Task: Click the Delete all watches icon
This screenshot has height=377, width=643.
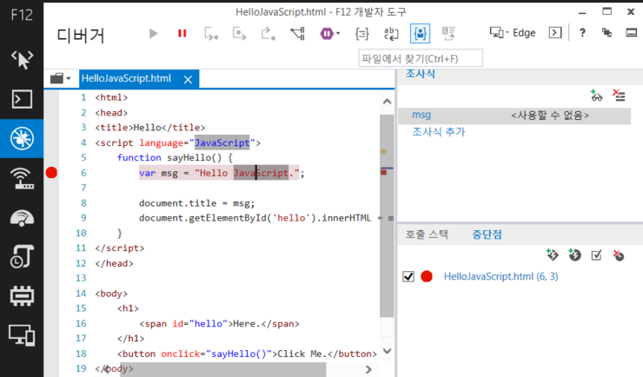Action: point(619,96)
